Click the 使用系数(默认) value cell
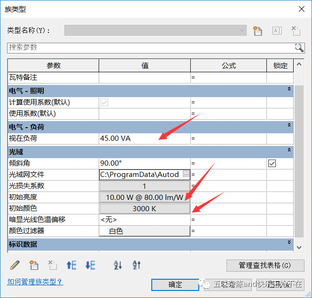Image resolution: width=312 pixels, height=298 pixels. pos(145,114)
